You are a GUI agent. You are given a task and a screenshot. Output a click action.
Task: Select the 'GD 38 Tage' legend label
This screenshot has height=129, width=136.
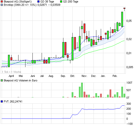pos(47,2)
